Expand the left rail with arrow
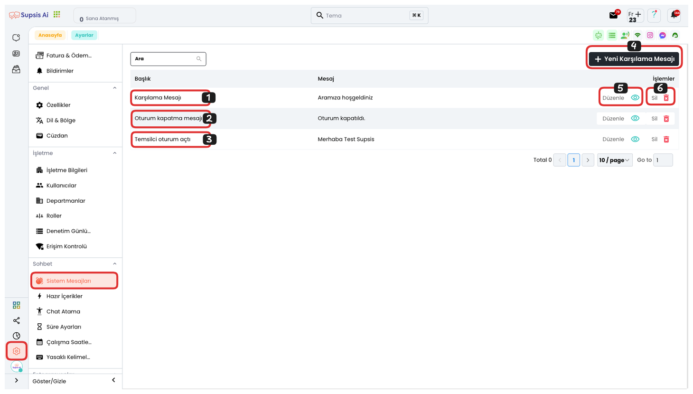Image resolution: width=693 pixels, height=394 pixels. (x=17, y=380)
